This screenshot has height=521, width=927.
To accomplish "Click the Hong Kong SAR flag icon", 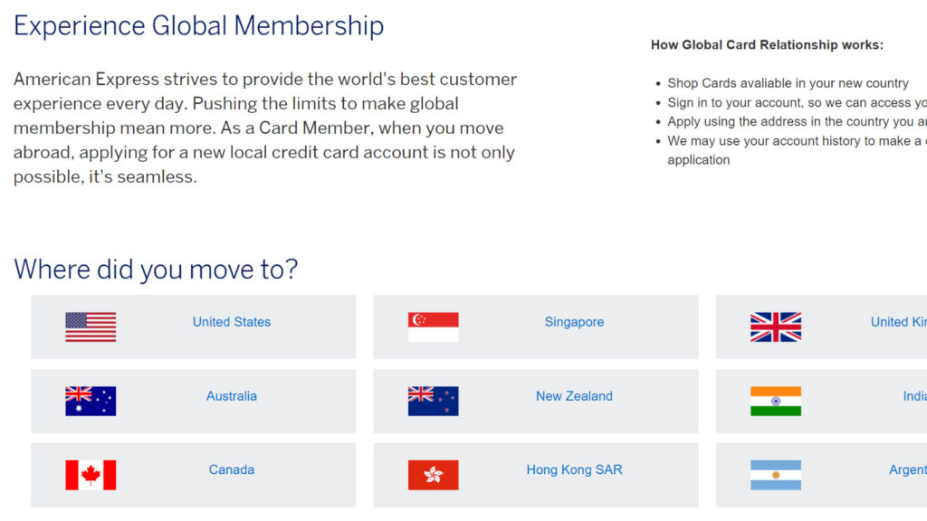I will point(433,474).
